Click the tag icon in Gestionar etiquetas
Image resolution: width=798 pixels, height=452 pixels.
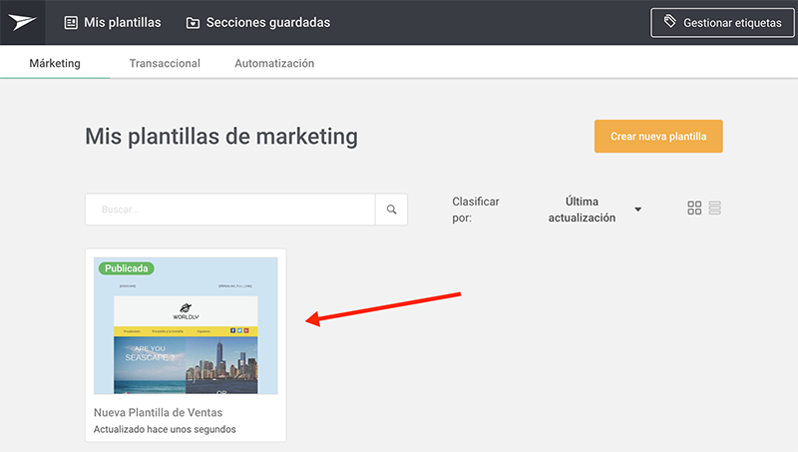click(670, 22)
